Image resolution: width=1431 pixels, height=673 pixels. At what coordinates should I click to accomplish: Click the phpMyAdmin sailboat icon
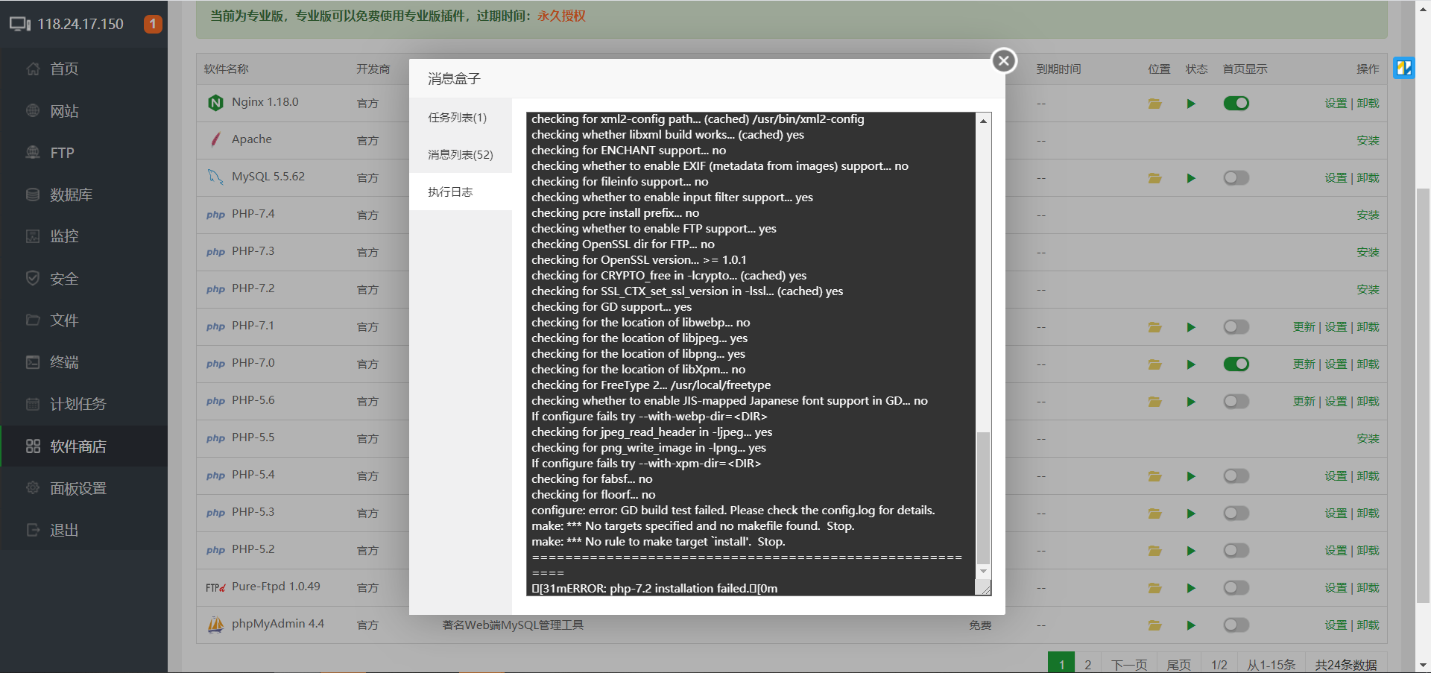tap(215, 625)
